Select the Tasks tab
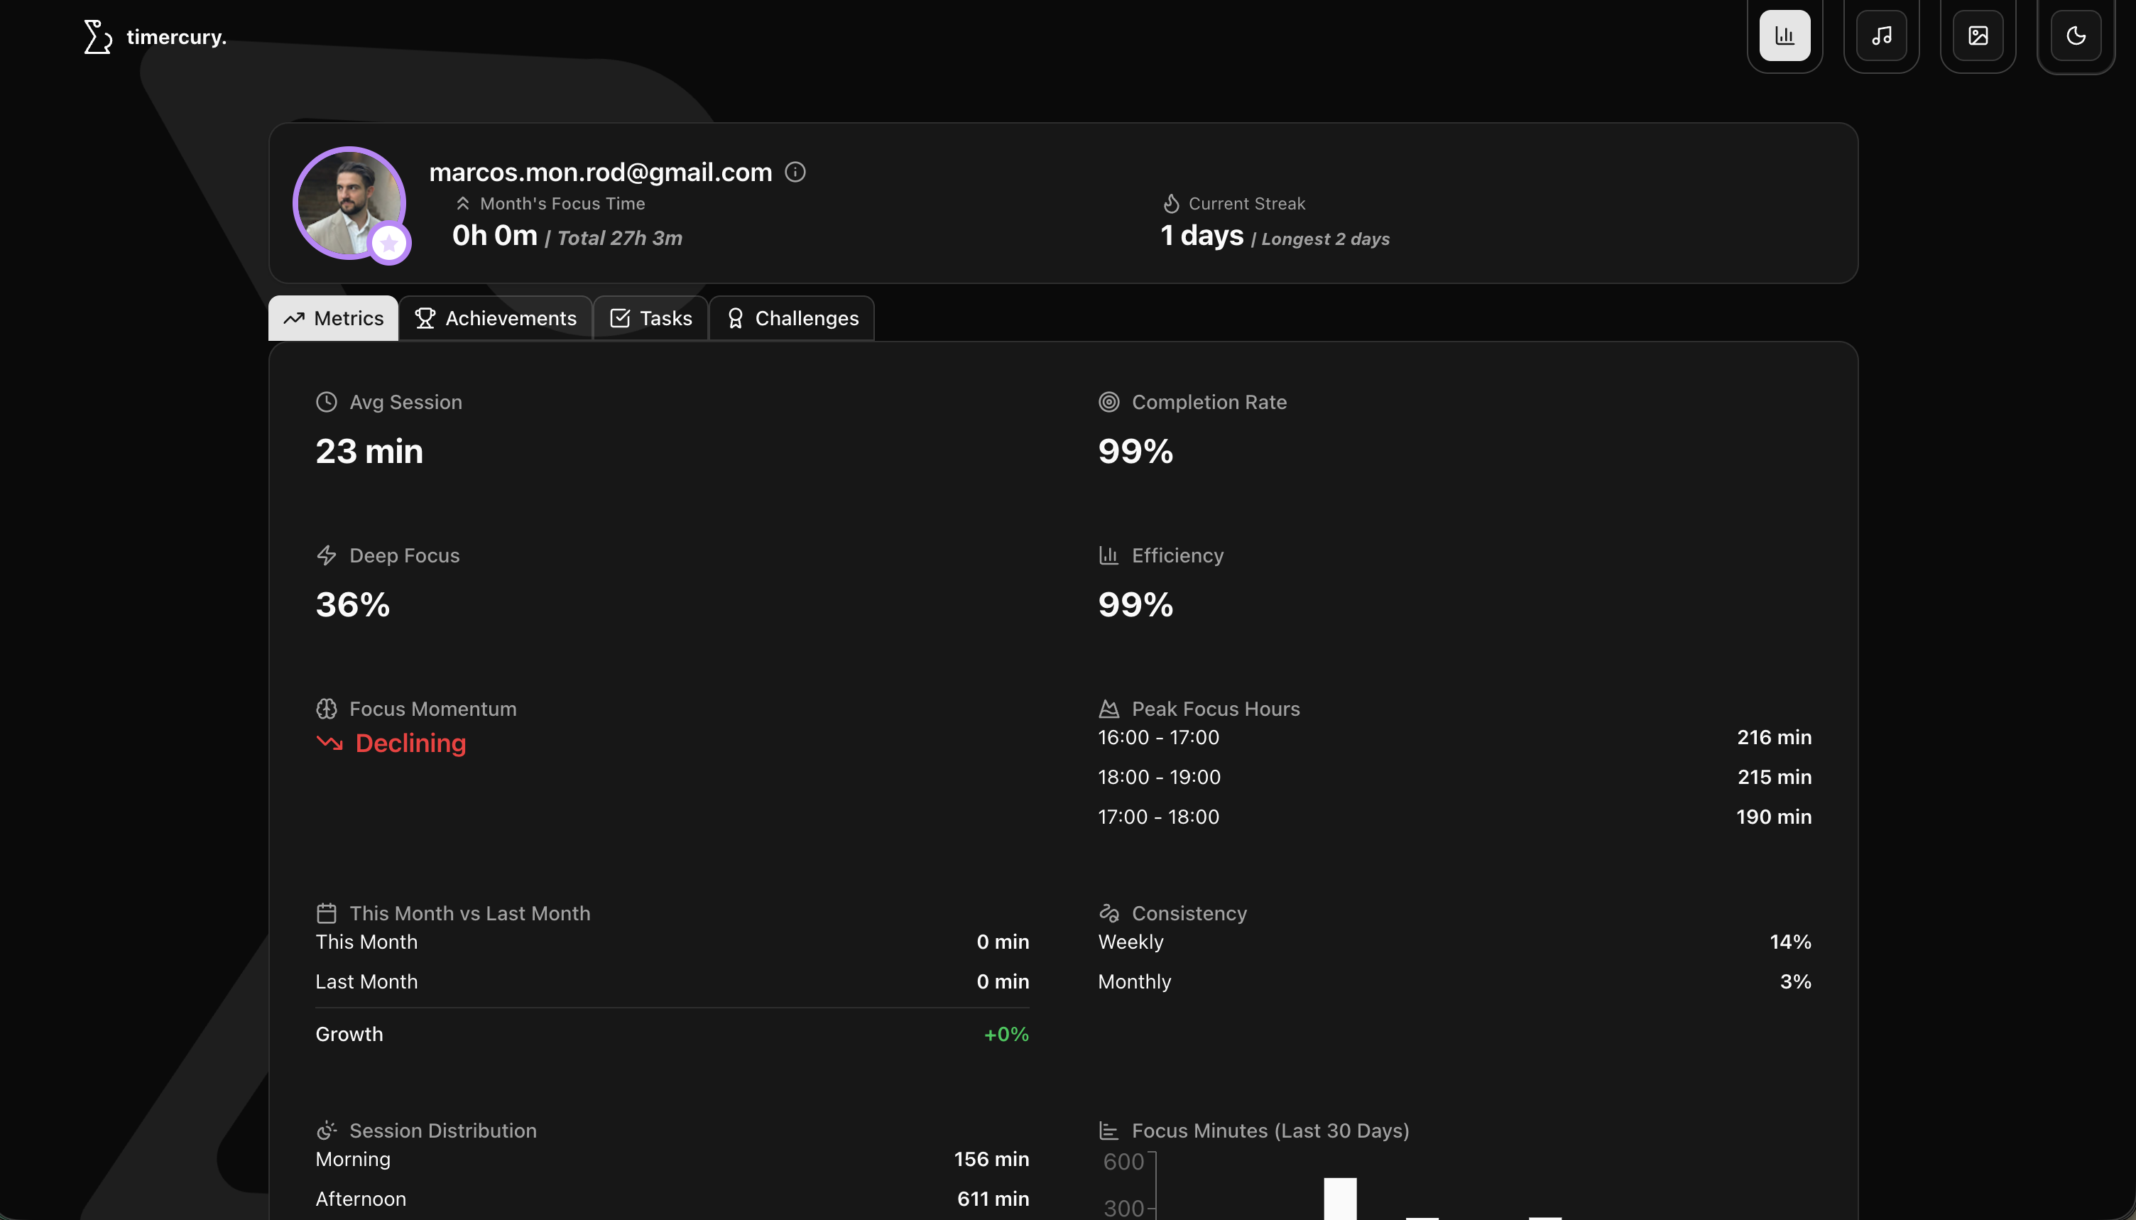Viewport: 2136px width, 1220px height. point(651,318)
